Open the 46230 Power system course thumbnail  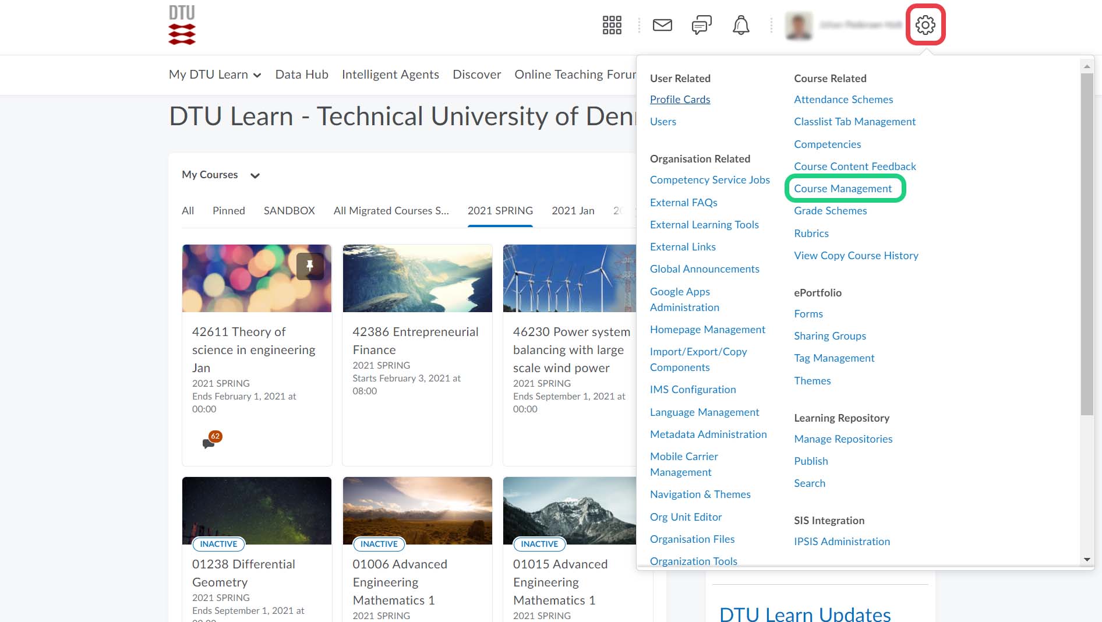569,278
